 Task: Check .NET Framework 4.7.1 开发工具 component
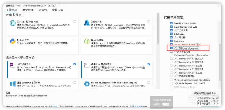[x=171, y=69]
